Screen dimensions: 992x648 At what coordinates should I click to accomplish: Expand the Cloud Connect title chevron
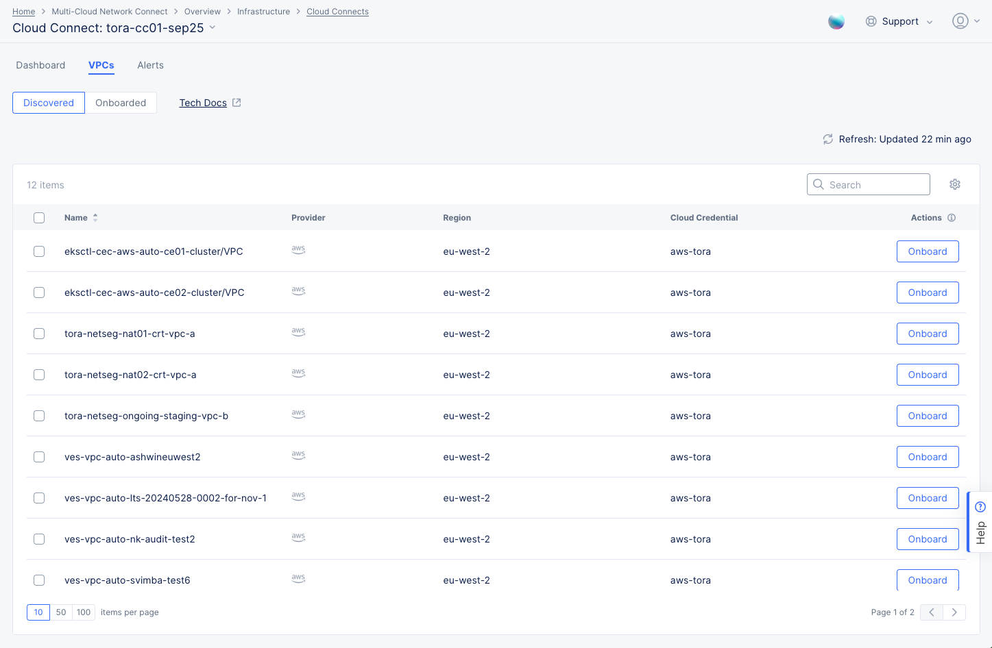(x=213, y=27)
